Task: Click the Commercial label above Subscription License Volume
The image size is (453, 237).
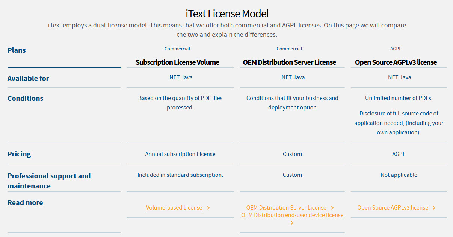Action: (x=177, y=49)
